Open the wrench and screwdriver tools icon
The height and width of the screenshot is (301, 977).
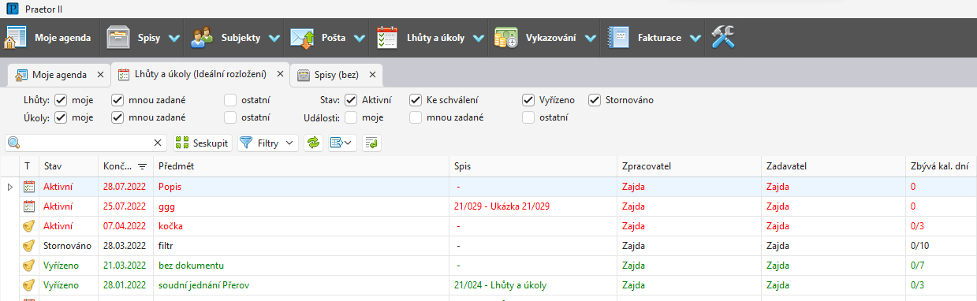722,37
